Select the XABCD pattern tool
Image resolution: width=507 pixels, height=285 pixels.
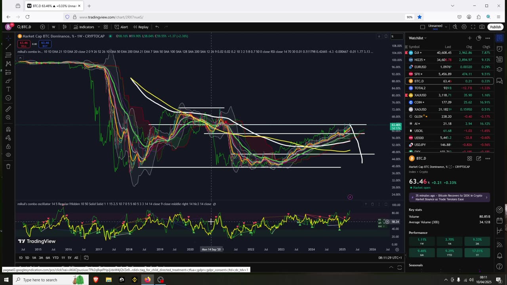8,63
